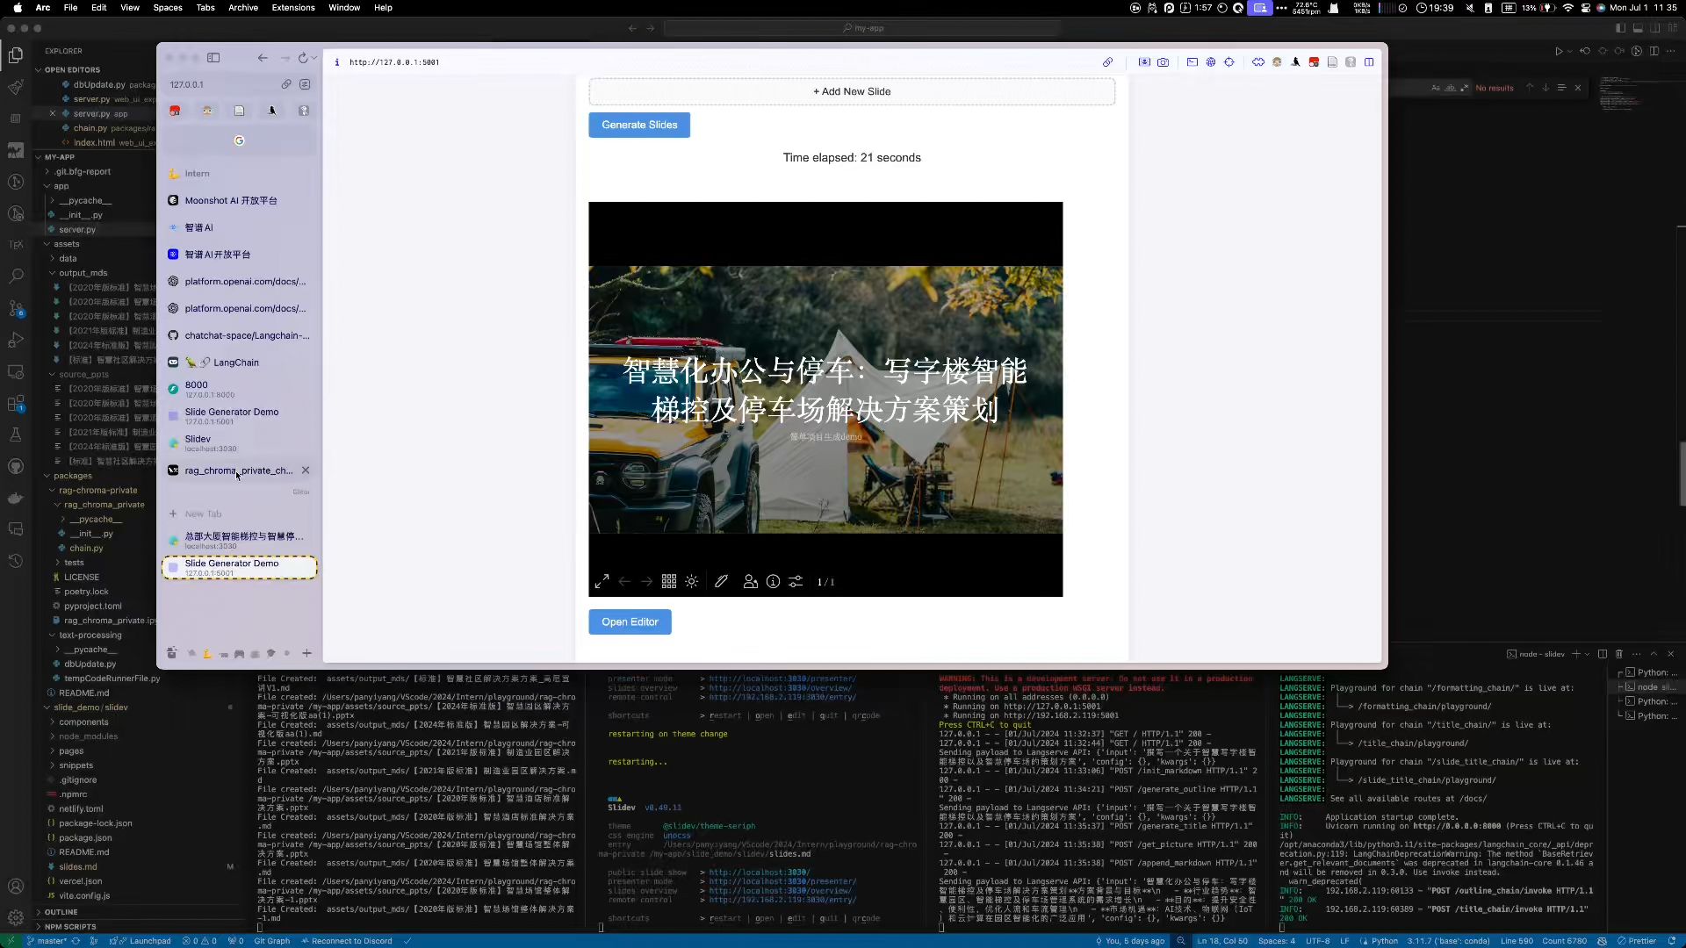Collapse the packages folder in explorer

click(72, 476)
